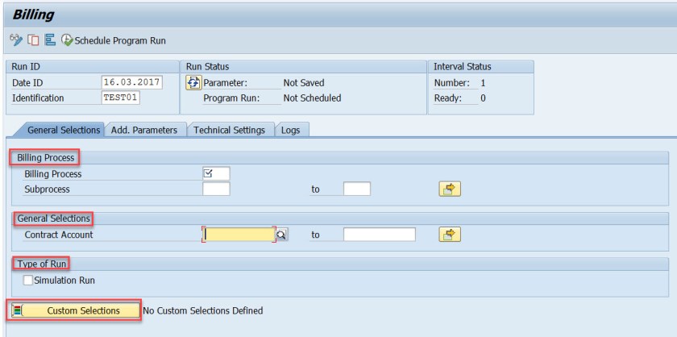The width and height of the screenshot is (677, 337).
Task: Click Interval Status Number value 1
Action: 483,82
